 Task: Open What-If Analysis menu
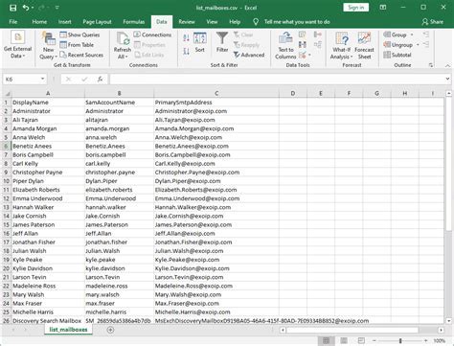341,46
